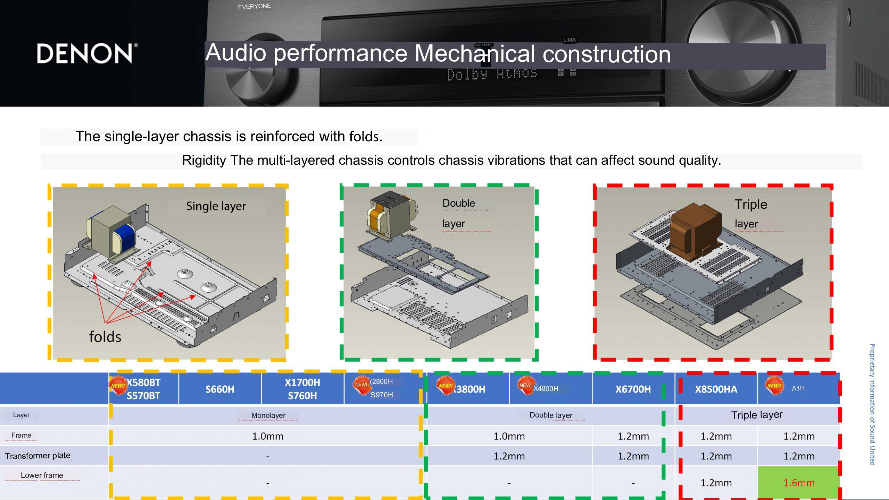Viewport: 889px width, 500px height.
Task: Select the 'X580BT S570BT' column header
Action: (x=143, y=389)
